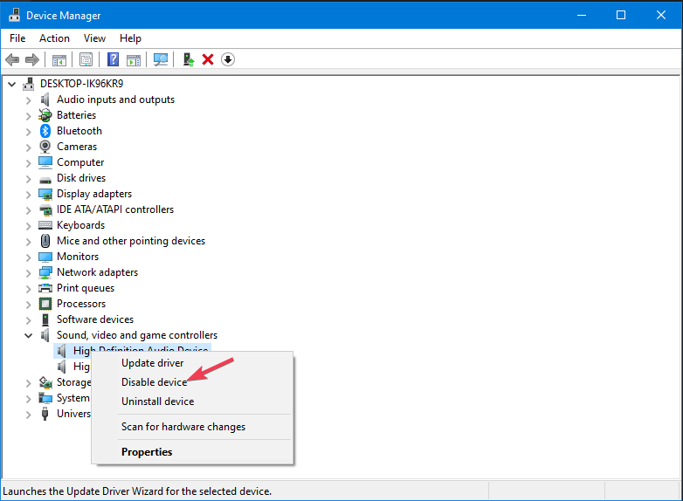683x501 pixels.
Task: Select the Bluetooth tree item
Action: 79,131
